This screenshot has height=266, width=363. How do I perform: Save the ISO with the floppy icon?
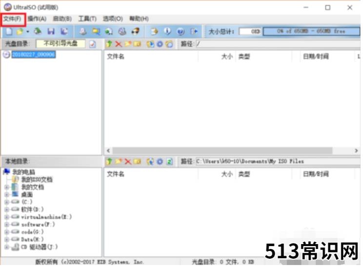pyautogui.click(x=51, y=31)
